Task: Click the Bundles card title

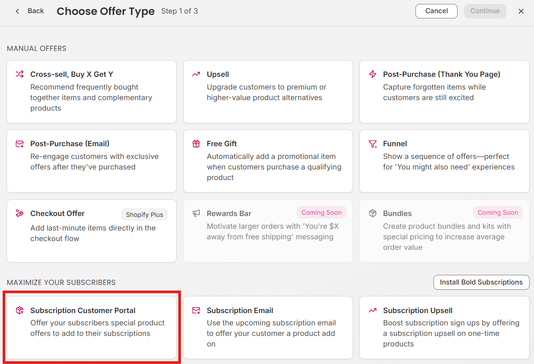Action: point(397,213)
